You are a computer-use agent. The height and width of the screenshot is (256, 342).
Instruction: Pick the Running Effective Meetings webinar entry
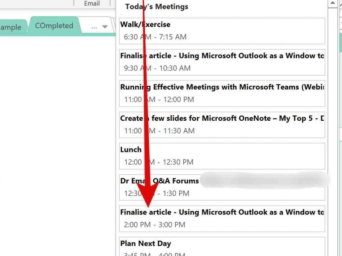222,93
